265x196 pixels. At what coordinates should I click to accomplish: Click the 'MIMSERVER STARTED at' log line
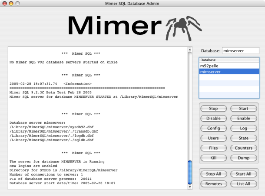tap(94, 97)
